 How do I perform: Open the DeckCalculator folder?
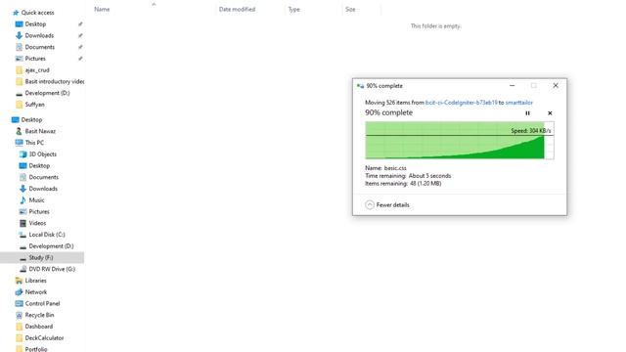coord(39,338)
